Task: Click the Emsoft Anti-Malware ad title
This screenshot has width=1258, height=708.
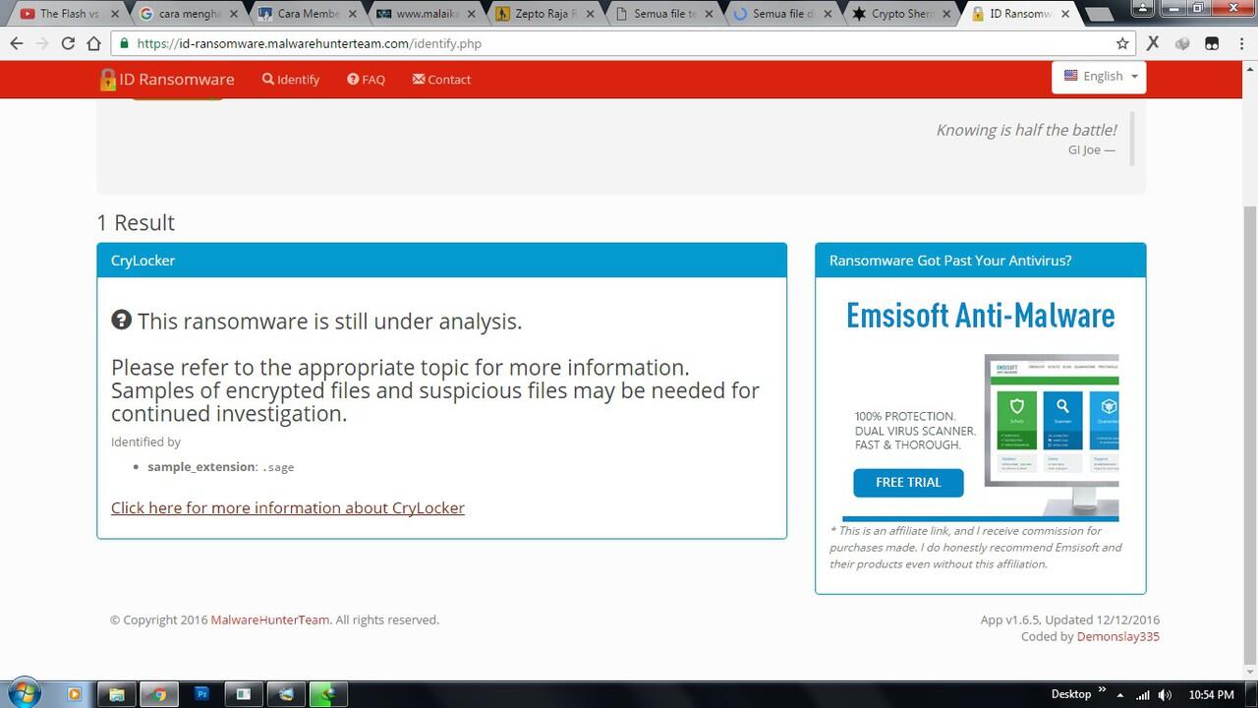Action: coord(981,317)
